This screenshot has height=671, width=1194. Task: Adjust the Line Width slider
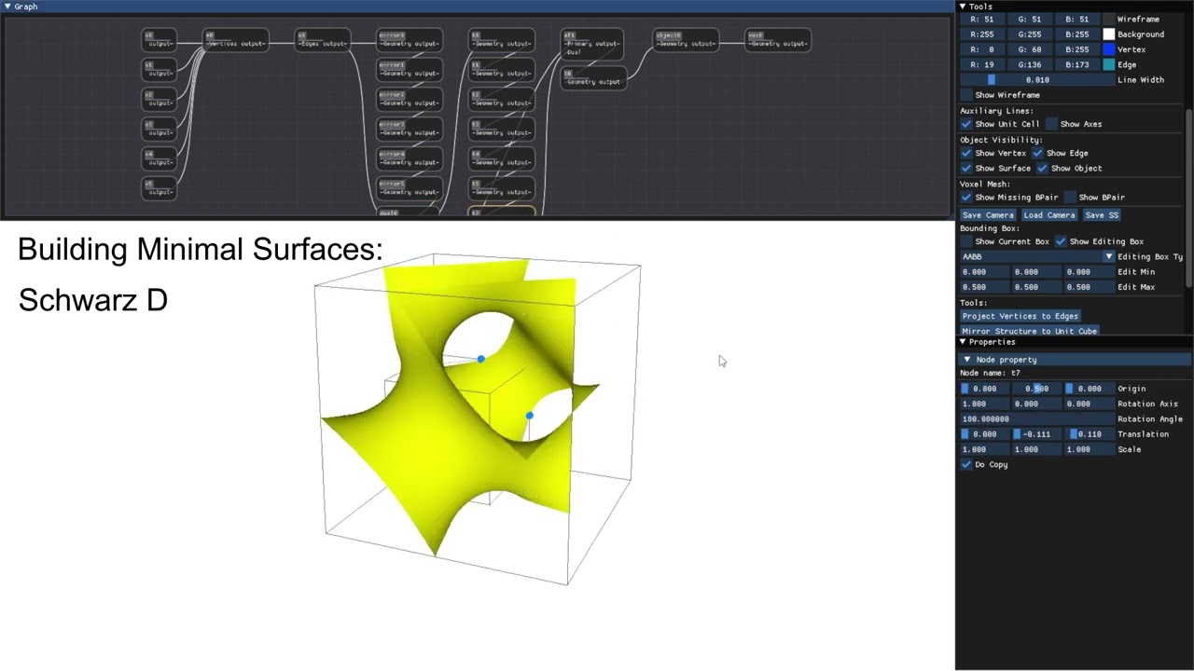pyautogui.click(x=1037, y=80)
